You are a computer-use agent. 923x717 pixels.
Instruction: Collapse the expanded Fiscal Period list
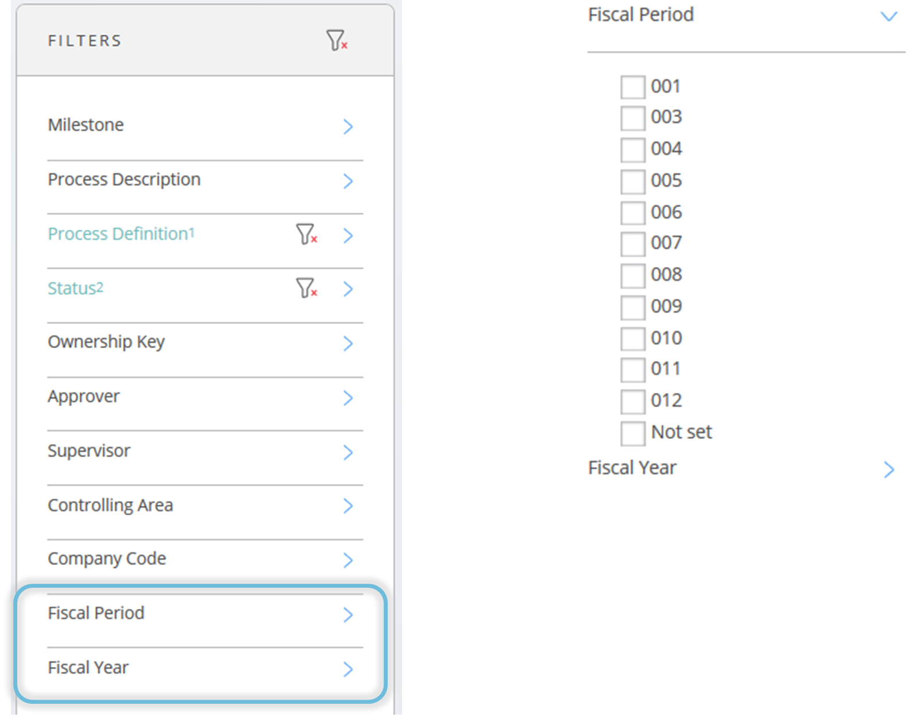[x=889, y=16]
